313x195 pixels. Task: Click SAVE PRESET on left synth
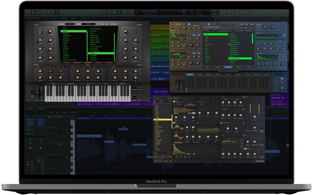pyautogui.click(x=113, y=24)
